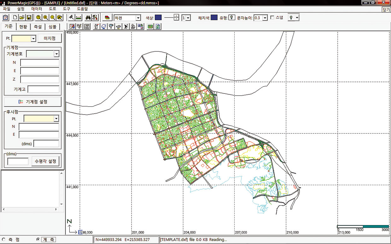This screenshot has height=244, width=391.
Task: Click the zoom out magnifier icon
Action: click(x=52, y=18)
